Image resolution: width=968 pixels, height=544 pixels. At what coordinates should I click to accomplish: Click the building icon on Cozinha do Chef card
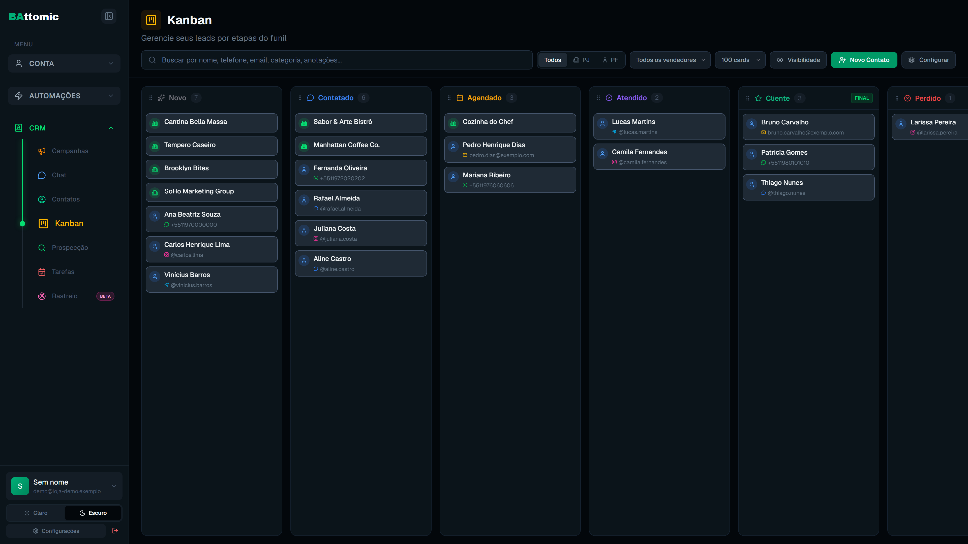click(x=453, y=123)
